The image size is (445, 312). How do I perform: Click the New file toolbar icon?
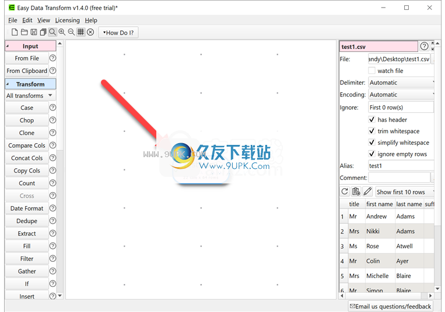click(x=15, y=32)
